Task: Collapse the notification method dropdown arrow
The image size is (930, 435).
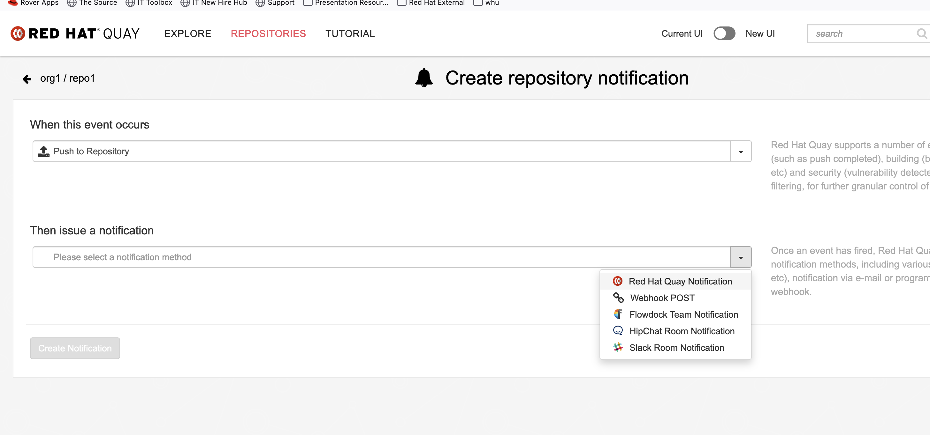Action: 741,257
